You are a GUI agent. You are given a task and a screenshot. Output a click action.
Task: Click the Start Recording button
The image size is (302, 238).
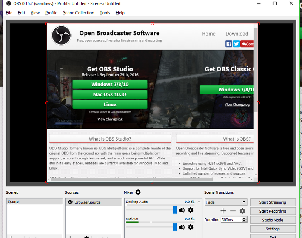[273, 211]
